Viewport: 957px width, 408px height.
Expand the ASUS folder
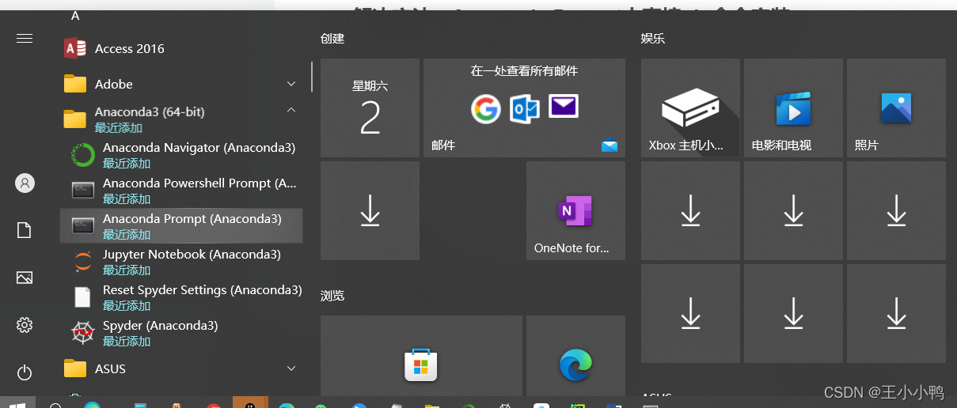[181, 368]
